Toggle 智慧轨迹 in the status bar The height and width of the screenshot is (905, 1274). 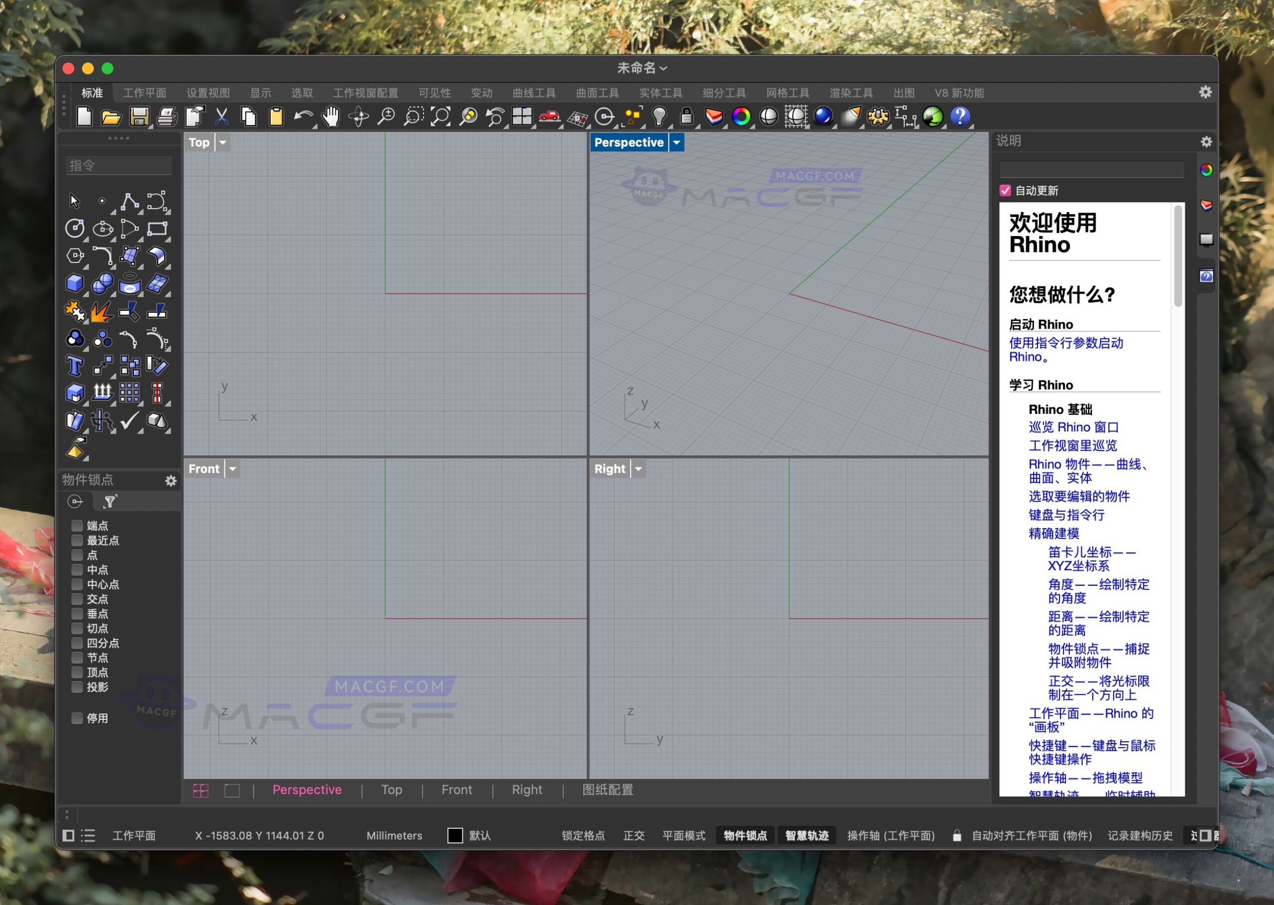point(806,835)
